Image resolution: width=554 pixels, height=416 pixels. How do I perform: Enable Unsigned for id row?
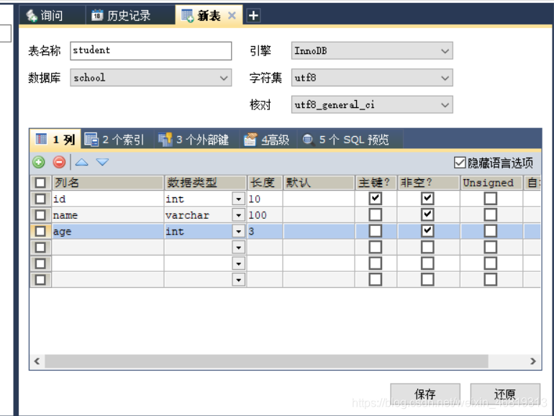[491, 199]
